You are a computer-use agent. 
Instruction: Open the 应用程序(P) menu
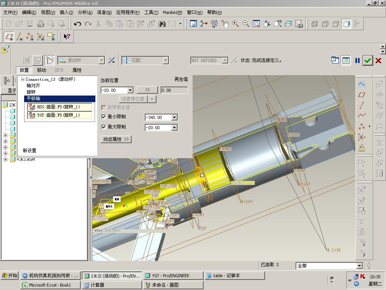[x=128, y=12]
